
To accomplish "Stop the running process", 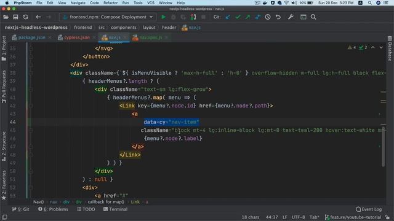I will click(203, 17).
